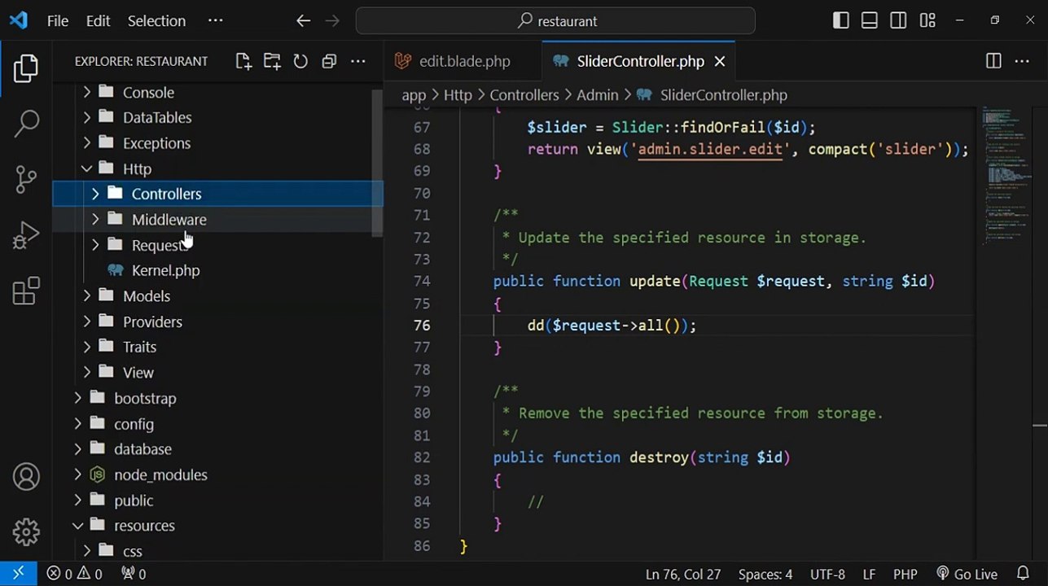Open the Selection menu
This screenshot has width=1048, height=586.
coord(156,21)
